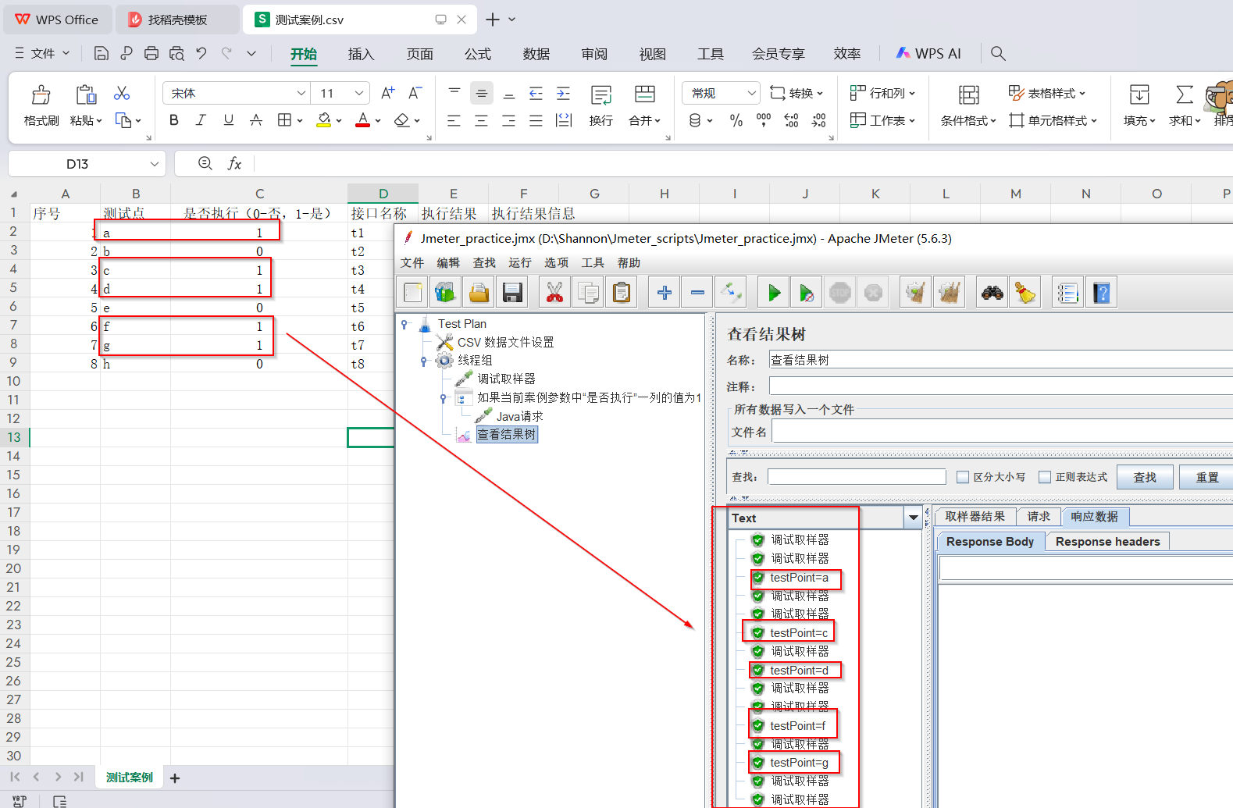Click JMeter Start no pauses icon
The image size is (1233, 808).
point(807,293)
